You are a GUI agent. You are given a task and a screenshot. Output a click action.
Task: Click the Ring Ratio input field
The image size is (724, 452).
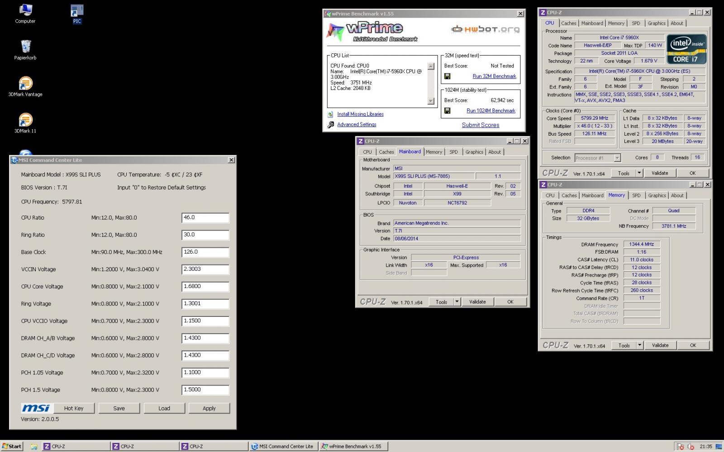205,235
